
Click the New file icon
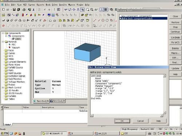(4, 9)
